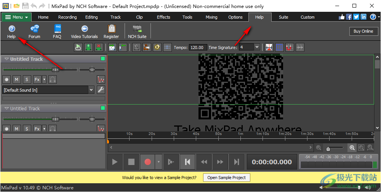Open Fx dropdown arrow on second track
Screen dimensions: 381x192
point(44,128)
